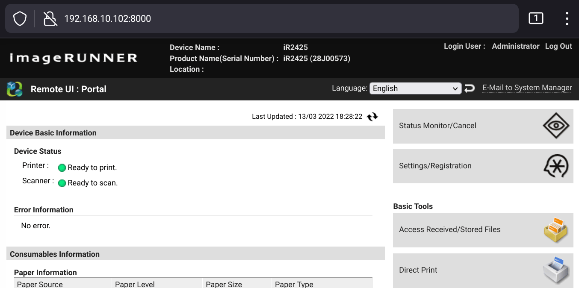The image size is (579, 288).
Task: Click the Device Name value iR2425
Action: 295,47
